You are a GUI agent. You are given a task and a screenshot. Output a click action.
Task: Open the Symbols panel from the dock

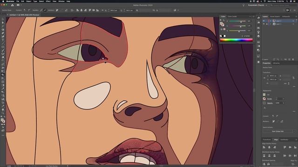(x=258, y=36)
